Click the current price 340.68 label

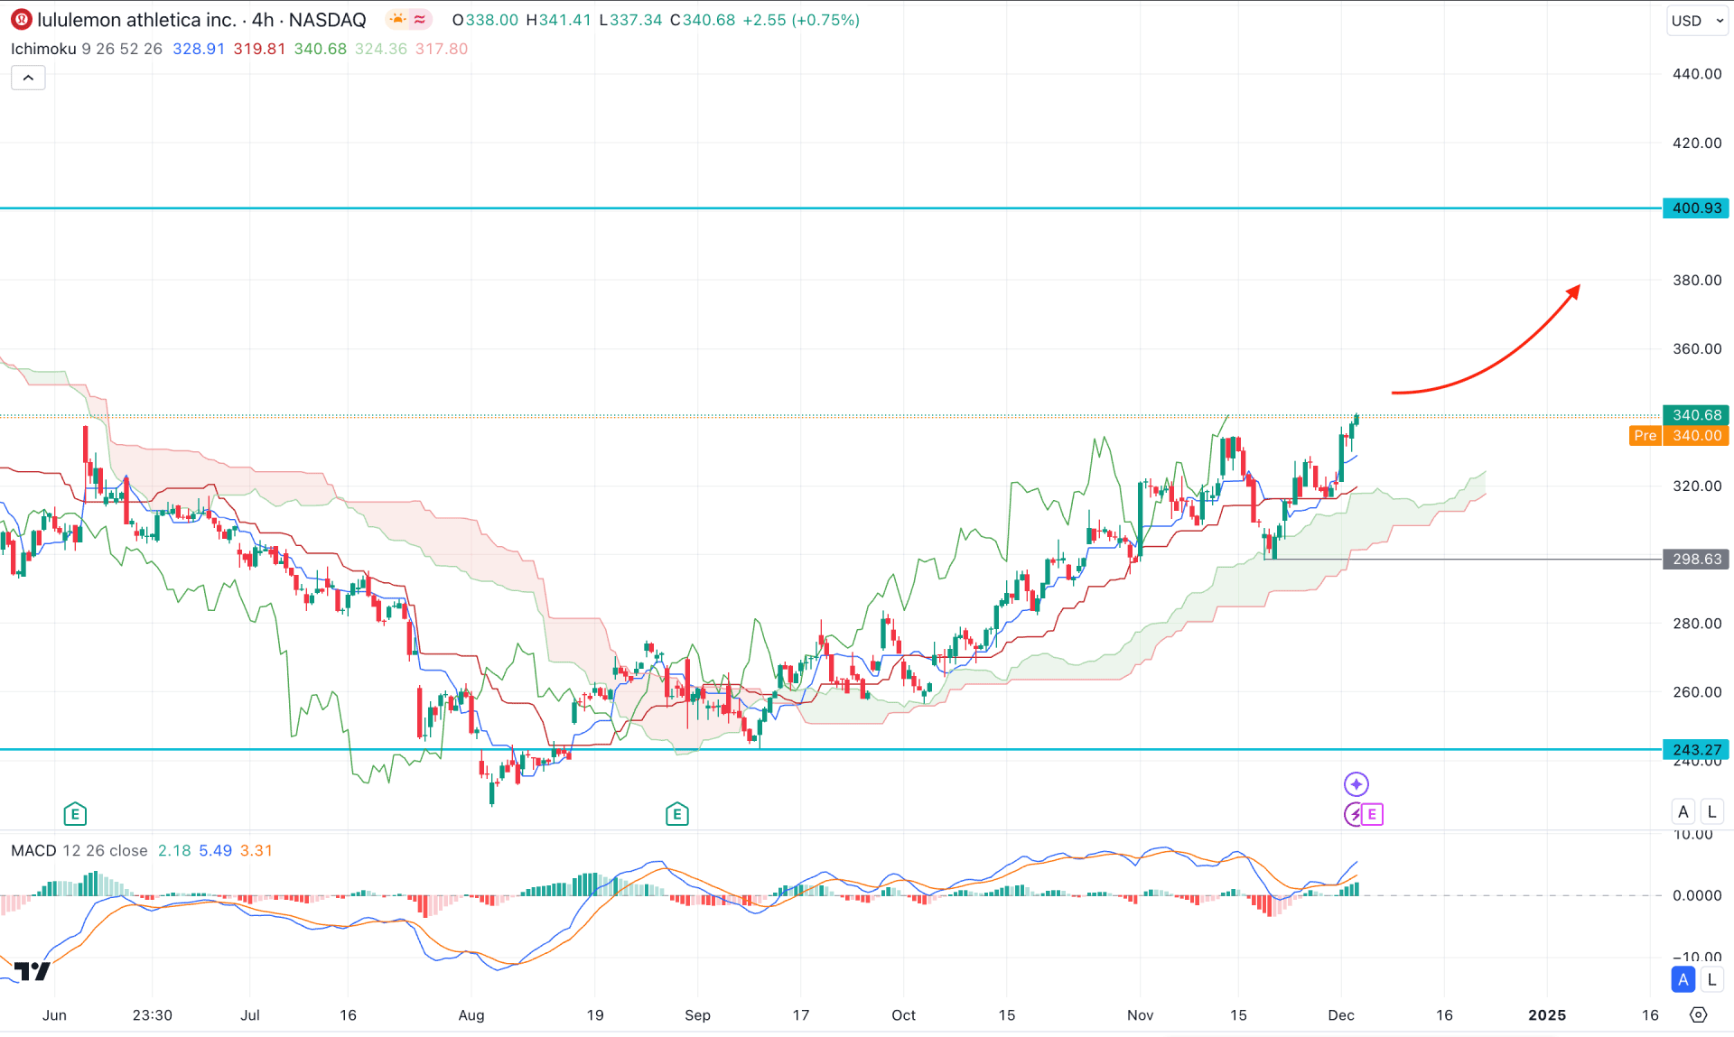(x=1695, y=415)
